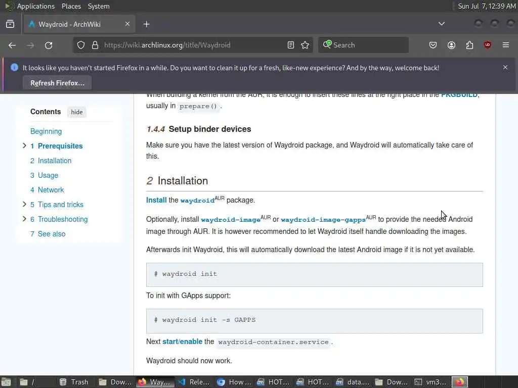The image size is (518, 388).
Task: Dismiss the Firefox refresh notification bar
Action: pyautogui.click(x=505, y=67)
